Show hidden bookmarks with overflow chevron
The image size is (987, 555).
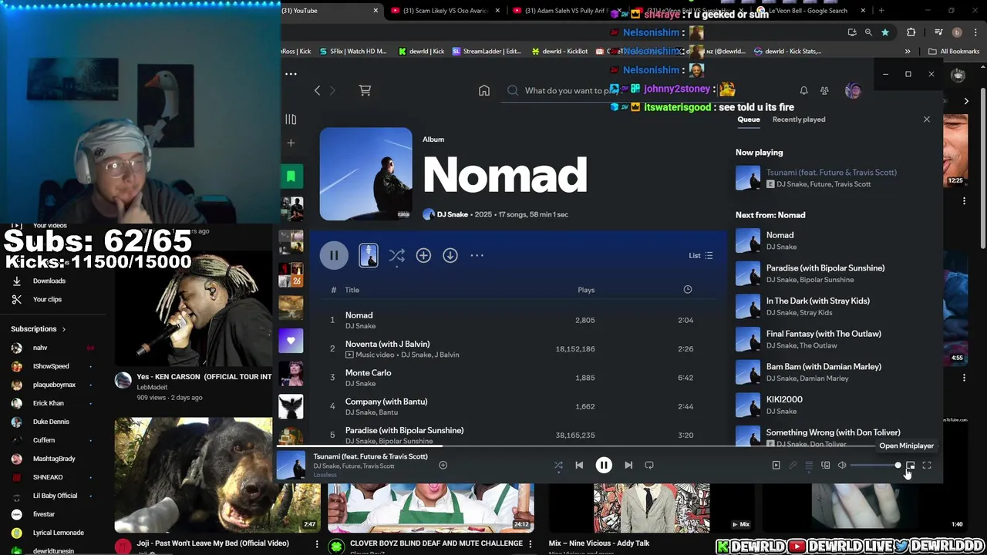pyautogui.click(x=908, y=52)
